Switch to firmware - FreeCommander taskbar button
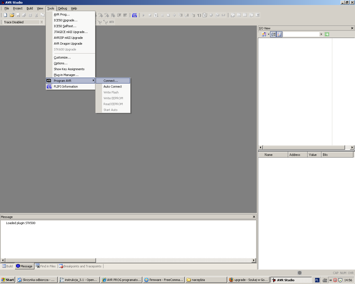This screenshot has height=284, width=355. point(164,280)
